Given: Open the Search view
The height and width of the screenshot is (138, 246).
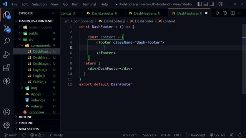Looking at the screenshot, I should pos(7,41).
